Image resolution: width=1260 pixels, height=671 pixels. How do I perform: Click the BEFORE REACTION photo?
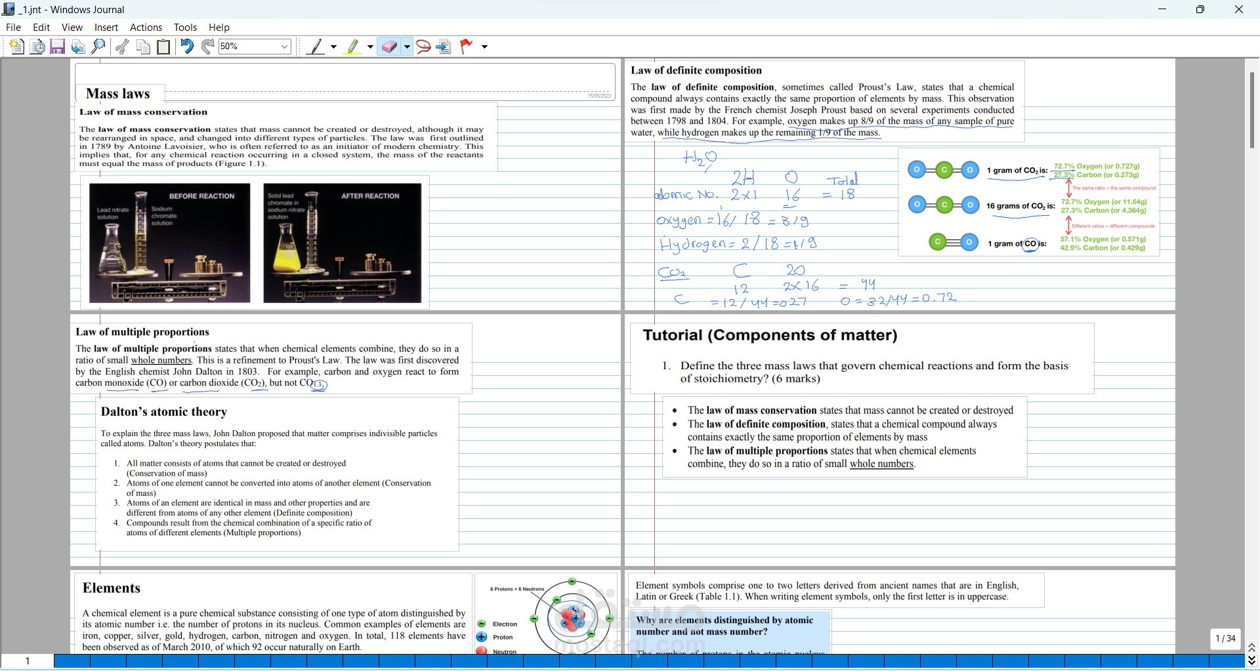(170, 243)
